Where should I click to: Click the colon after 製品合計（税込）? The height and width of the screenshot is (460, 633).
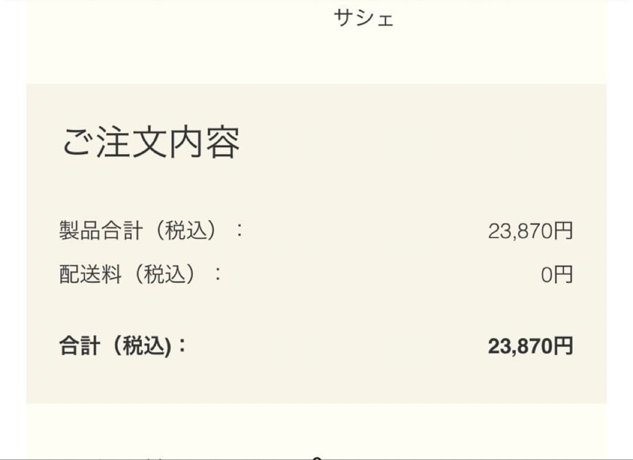[x=239, y=231]
